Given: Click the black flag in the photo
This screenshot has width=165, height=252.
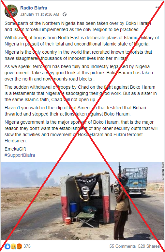Looking at the screenshot, I should pyautogui.click(x=87, y=187).
